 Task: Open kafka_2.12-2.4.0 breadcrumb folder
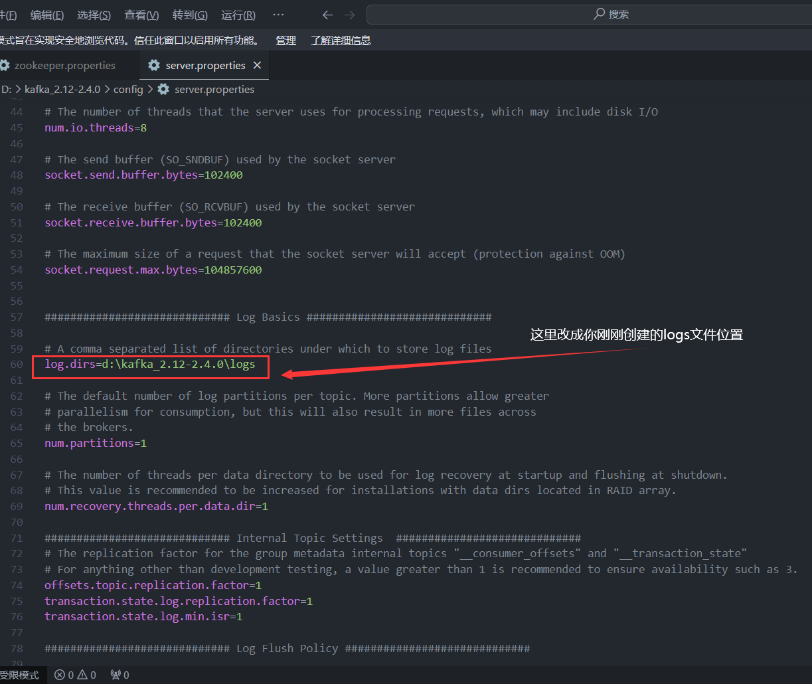click(x=62, y=89)
